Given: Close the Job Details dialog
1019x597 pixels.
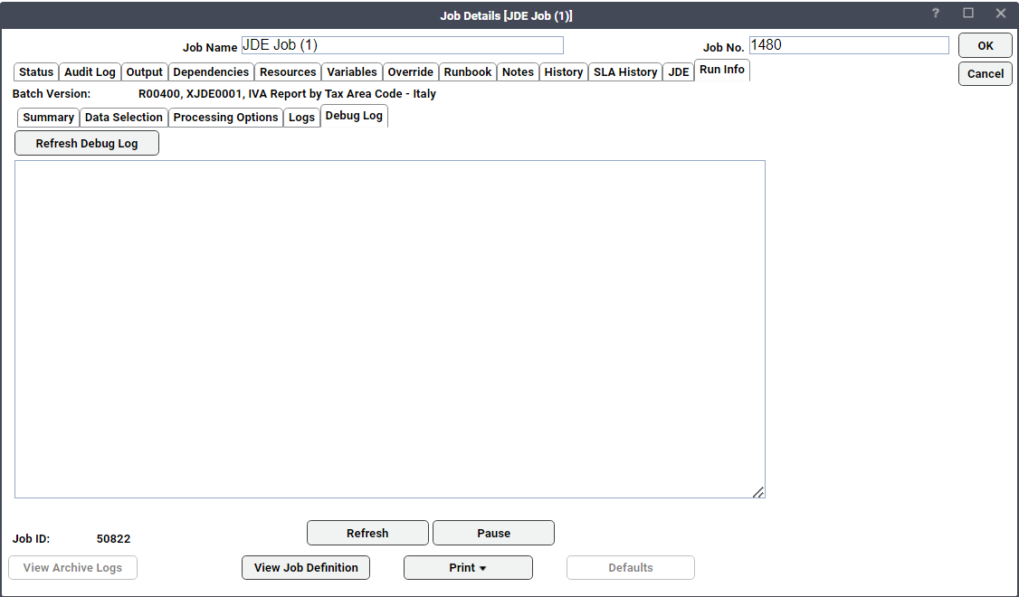Looking at the screenshot, I should pyautogui.click(x=1001, y=14).
